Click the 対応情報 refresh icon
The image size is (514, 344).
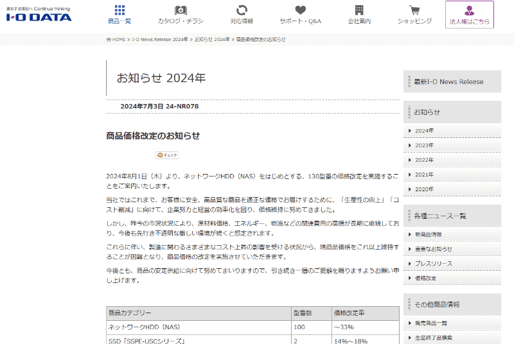pyautogui.click(x=242, y=10)
